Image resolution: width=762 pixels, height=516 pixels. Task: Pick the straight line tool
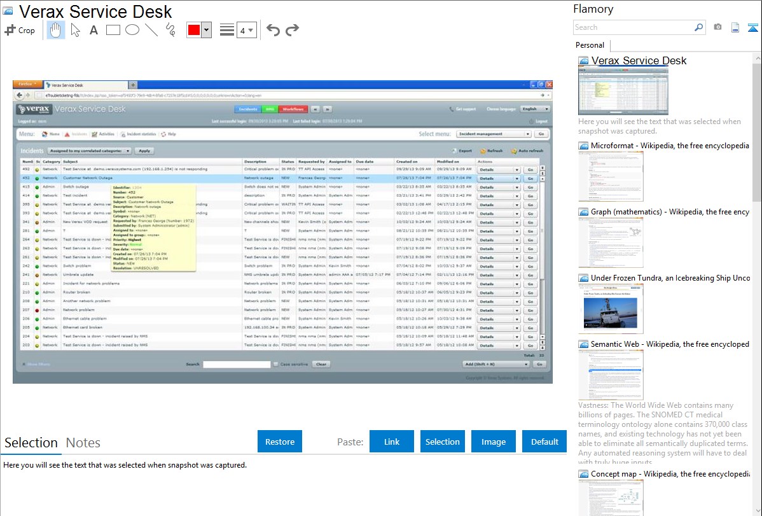pyautogui.click(x=151, y=30)
